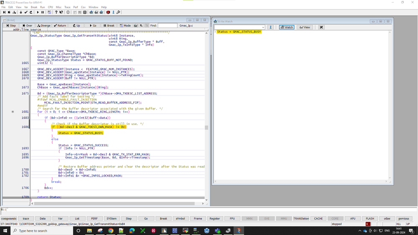Click the blue info figure icon in main toolbar
The height and width of the screenshot is (235, 418).
pyautogui.click(x=113, y=12)
